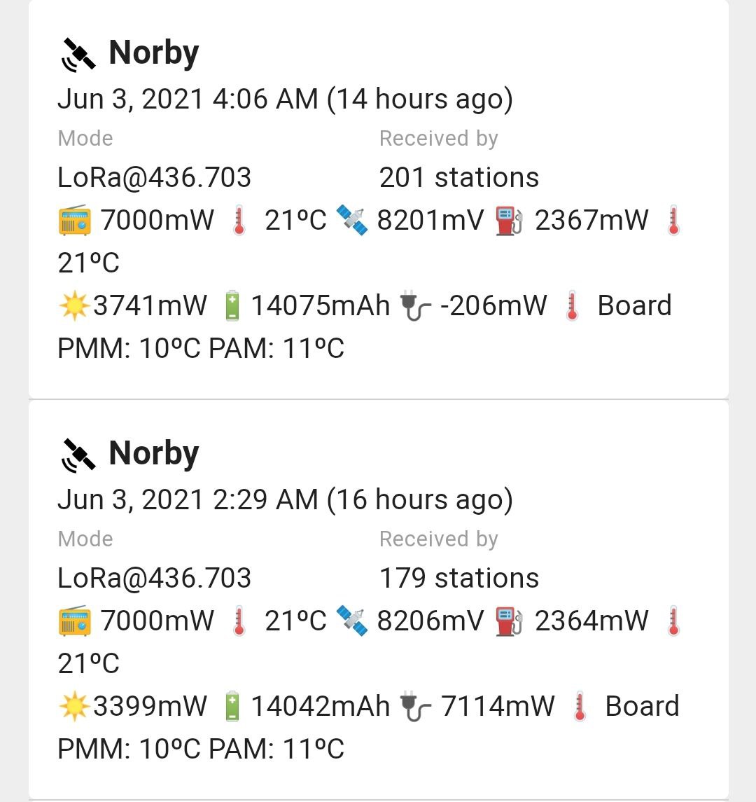Click the satellite icon beside the lower Norby title

coord(78,455)
